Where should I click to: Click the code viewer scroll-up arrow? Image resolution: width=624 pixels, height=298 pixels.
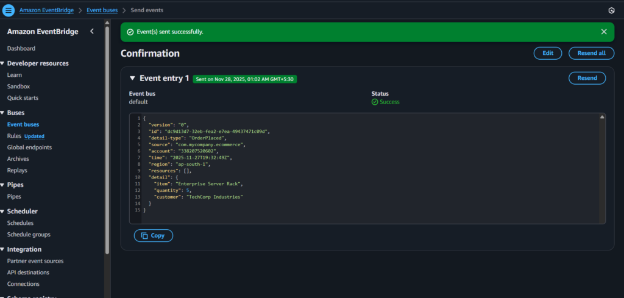point(602,116)
